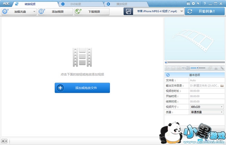The width and height of the screenshot is (226, 145).
Task: Open snapshot options arrow
Action: [x=183, y=68]
